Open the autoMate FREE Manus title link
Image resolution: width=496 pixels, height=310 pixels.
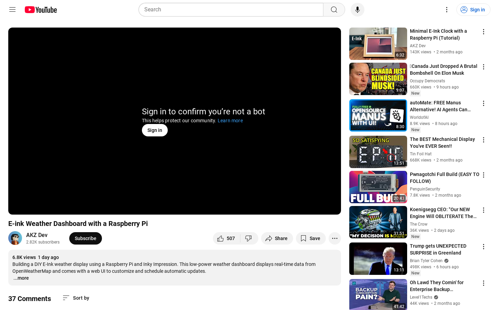pos(440,106)
